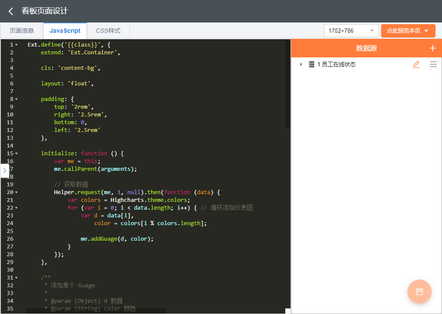Expand the 员工在线状态 tree node
Screen dimensions: 442x314
(301, 65)
